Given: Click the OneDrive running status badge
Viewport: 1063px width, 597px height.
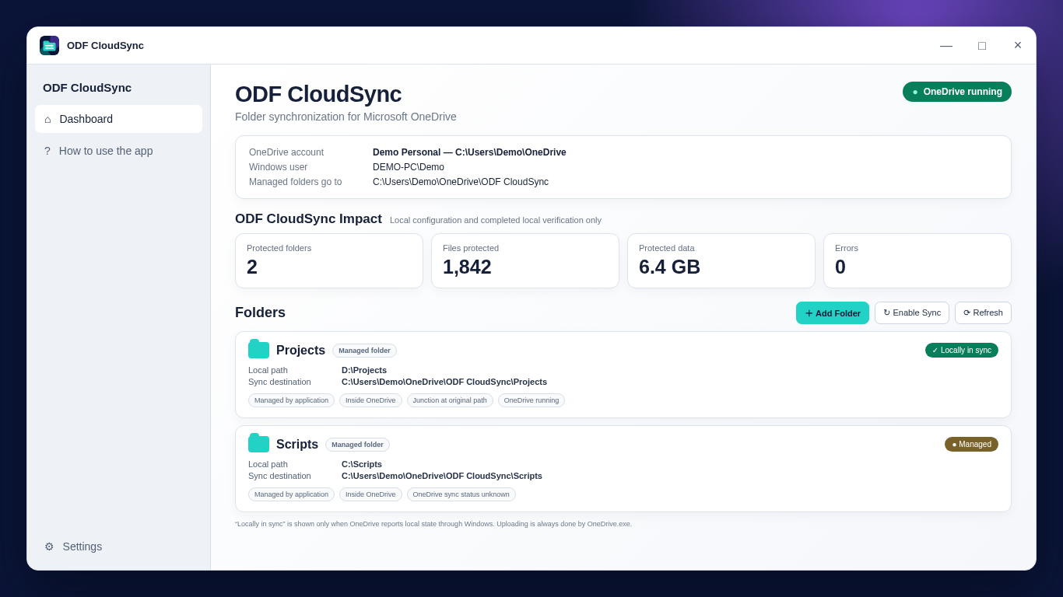Looking at the screenshot, I should pos(957,92).
